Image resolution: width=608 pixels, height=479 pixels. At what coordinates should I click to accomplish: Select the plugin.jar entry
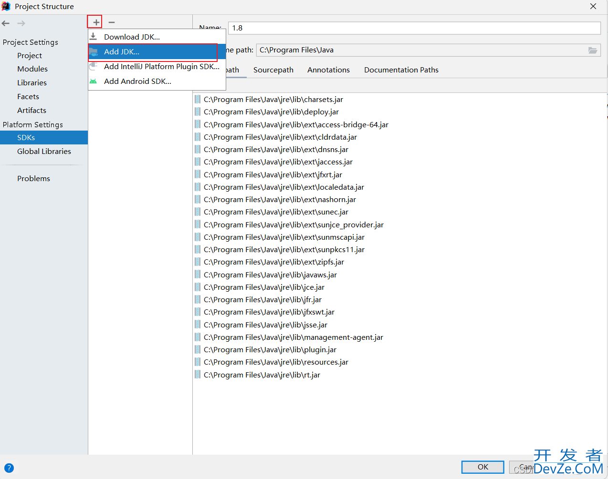(x=270, y=349)
